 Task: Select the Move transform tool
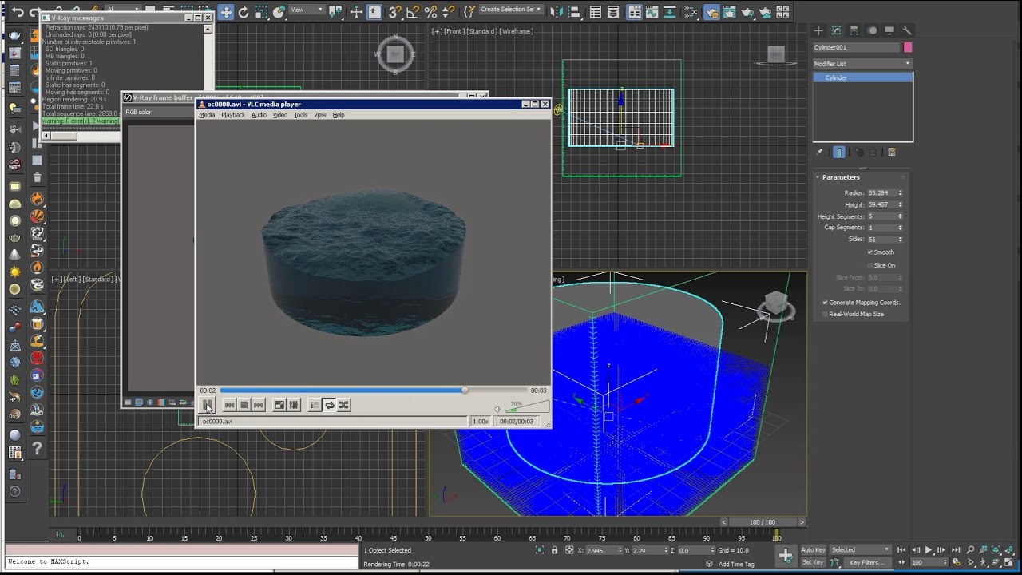point(226,12)
